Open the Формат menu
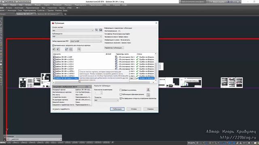Viewport: 259px width, 145px height. (x=38, y=5)
